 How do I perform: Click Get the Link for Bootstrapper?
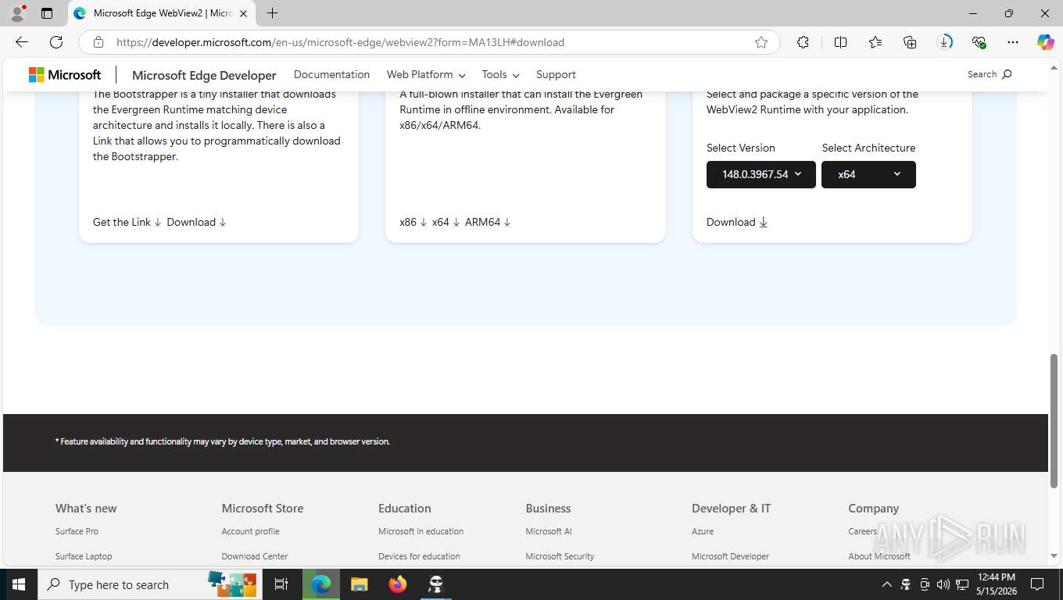[x=127, y=222]
